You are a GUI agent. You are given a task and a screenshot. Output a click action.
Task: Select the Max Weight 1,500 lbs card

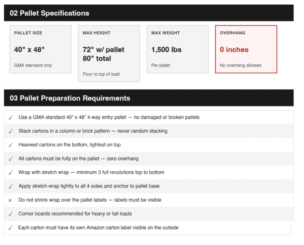coord(178,49)
